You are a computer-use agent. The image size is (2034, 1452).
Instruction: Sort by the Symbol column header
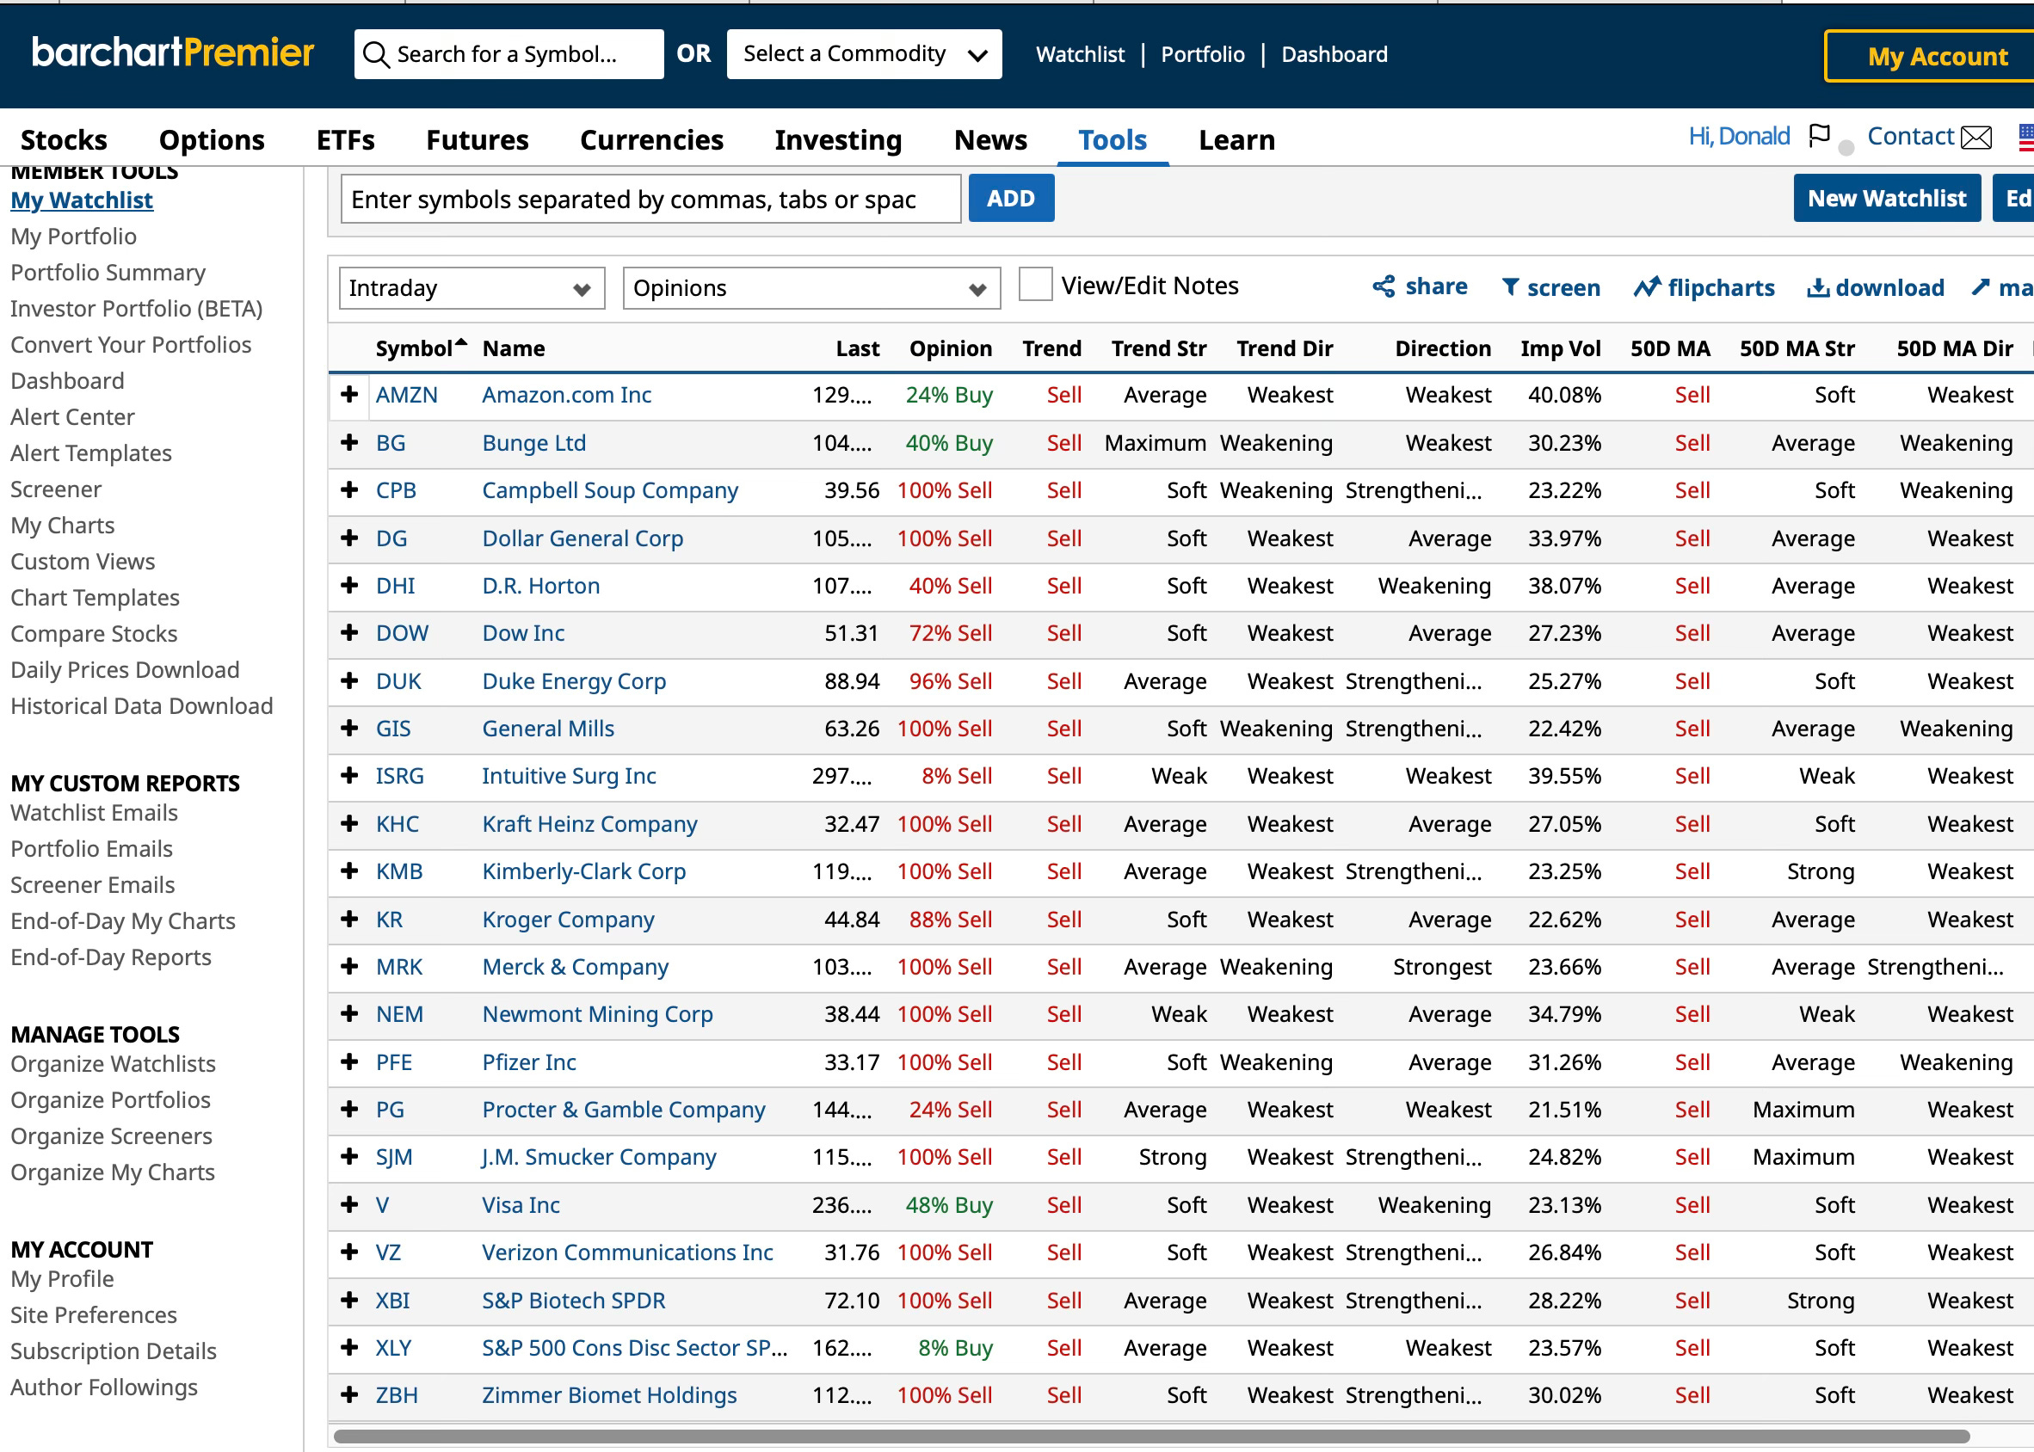[414, 348]
